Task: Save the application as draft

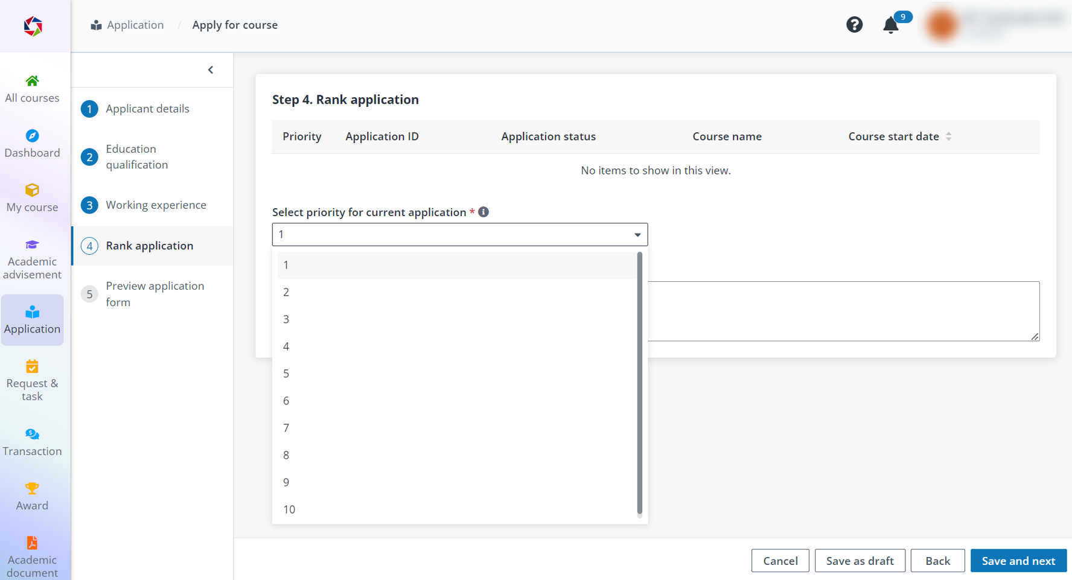Action: (x=860, y=560)
